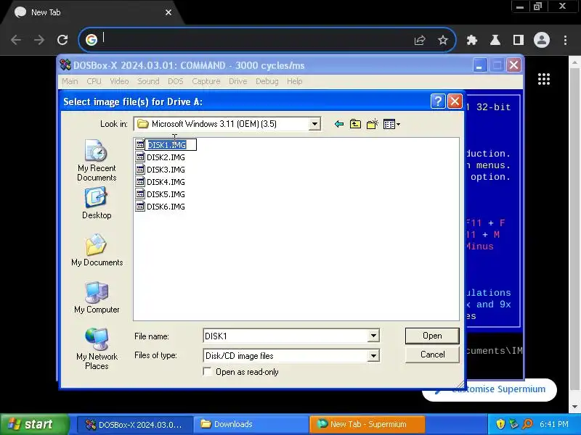Open the browser profile avatar
581x435 pixels.
pyautogui.click(x=542, y=40)
